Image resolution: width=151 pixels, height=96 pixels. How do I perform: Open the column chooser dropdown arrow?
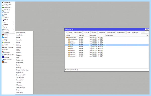148,35
